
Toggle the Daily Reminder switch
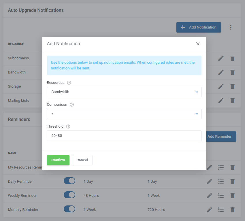click(69, 181)
